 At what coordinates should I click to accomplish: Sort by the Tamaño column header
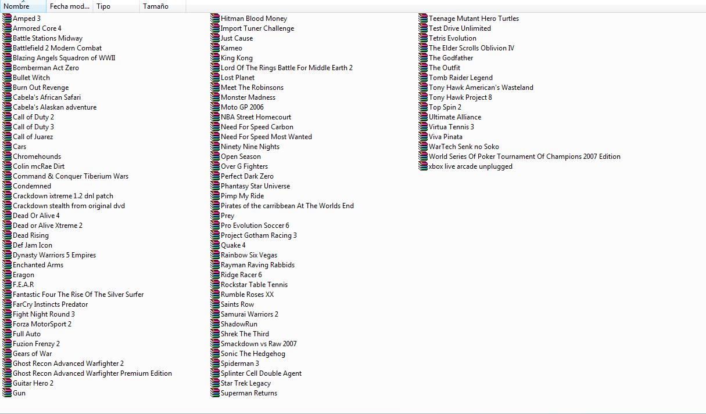(163, 6)
